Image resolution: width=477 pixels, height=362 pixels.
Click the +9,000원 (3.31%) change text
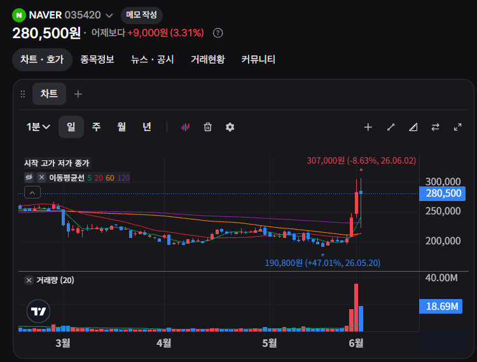[165, 33]
